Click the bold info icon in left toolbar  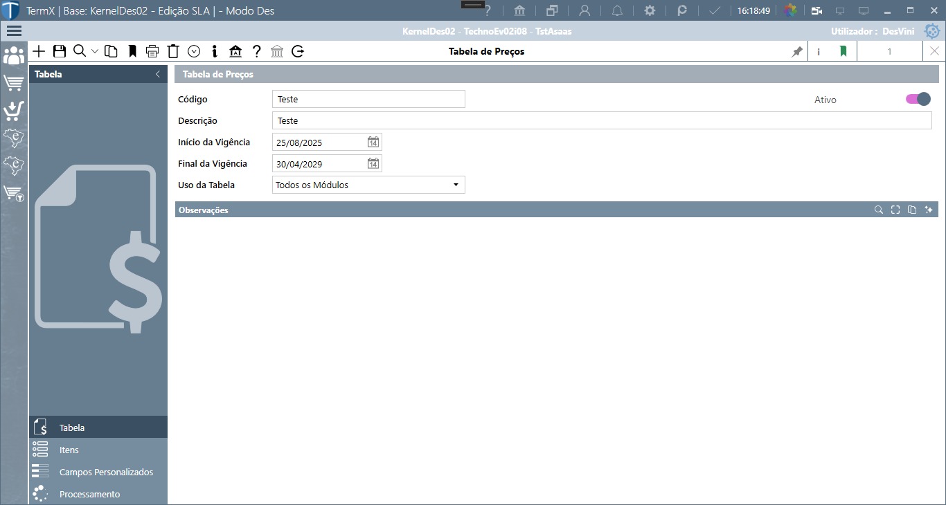215,51
